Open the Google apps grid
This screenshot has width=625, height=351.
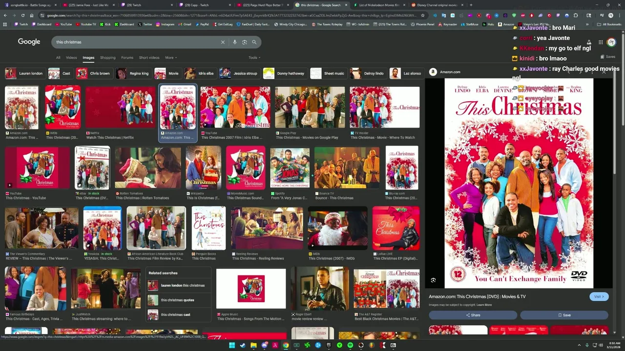point(601,42)
